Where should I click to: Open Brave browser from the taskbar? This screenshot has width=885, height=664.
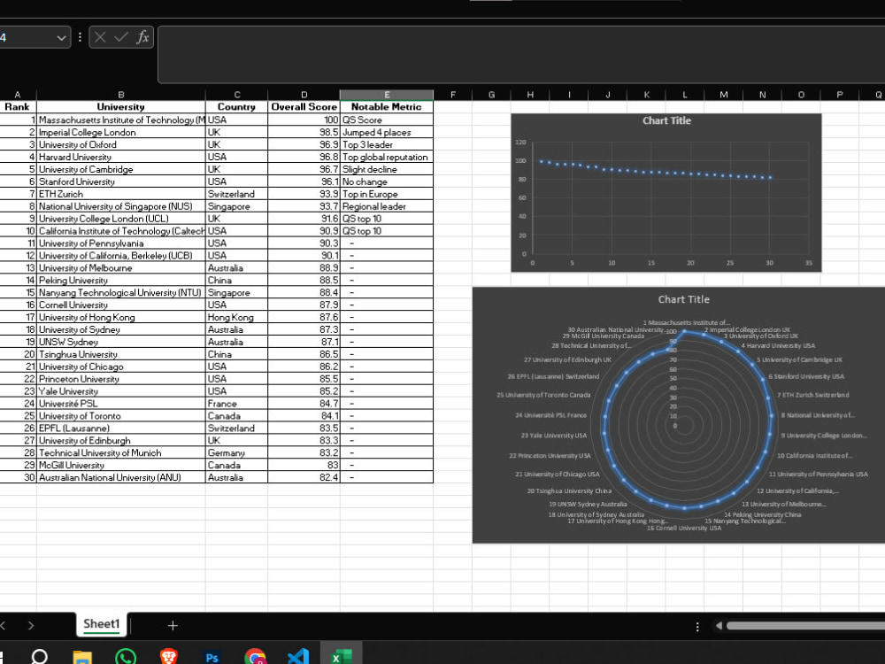(x=168, y=657)
